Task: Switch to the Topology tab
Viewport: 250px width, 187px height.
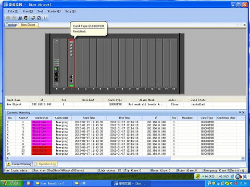Action: pyautogui.click(x=11, y=25)
